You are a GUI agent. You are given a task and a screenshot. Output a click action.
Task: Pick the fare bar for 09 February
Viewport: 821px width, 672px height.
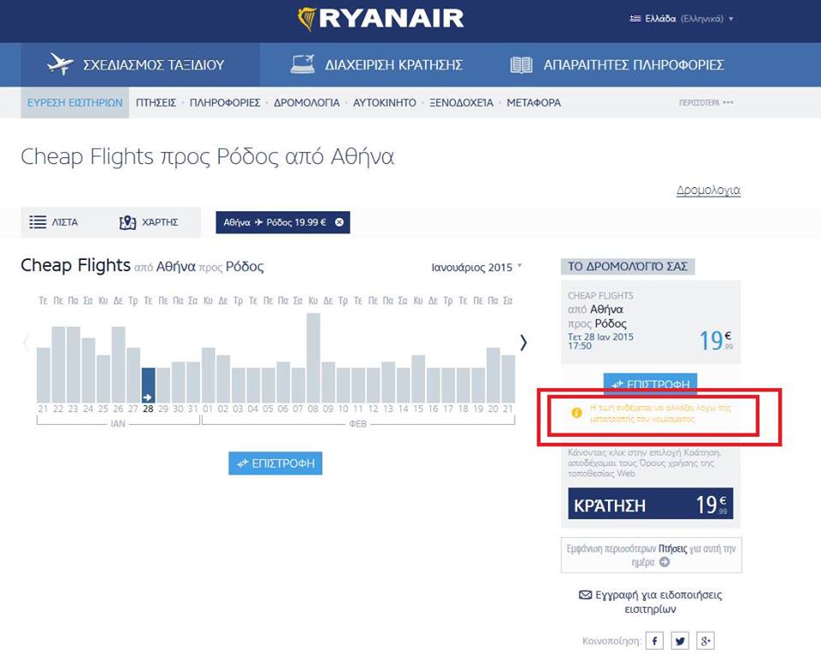pos(328,382)
